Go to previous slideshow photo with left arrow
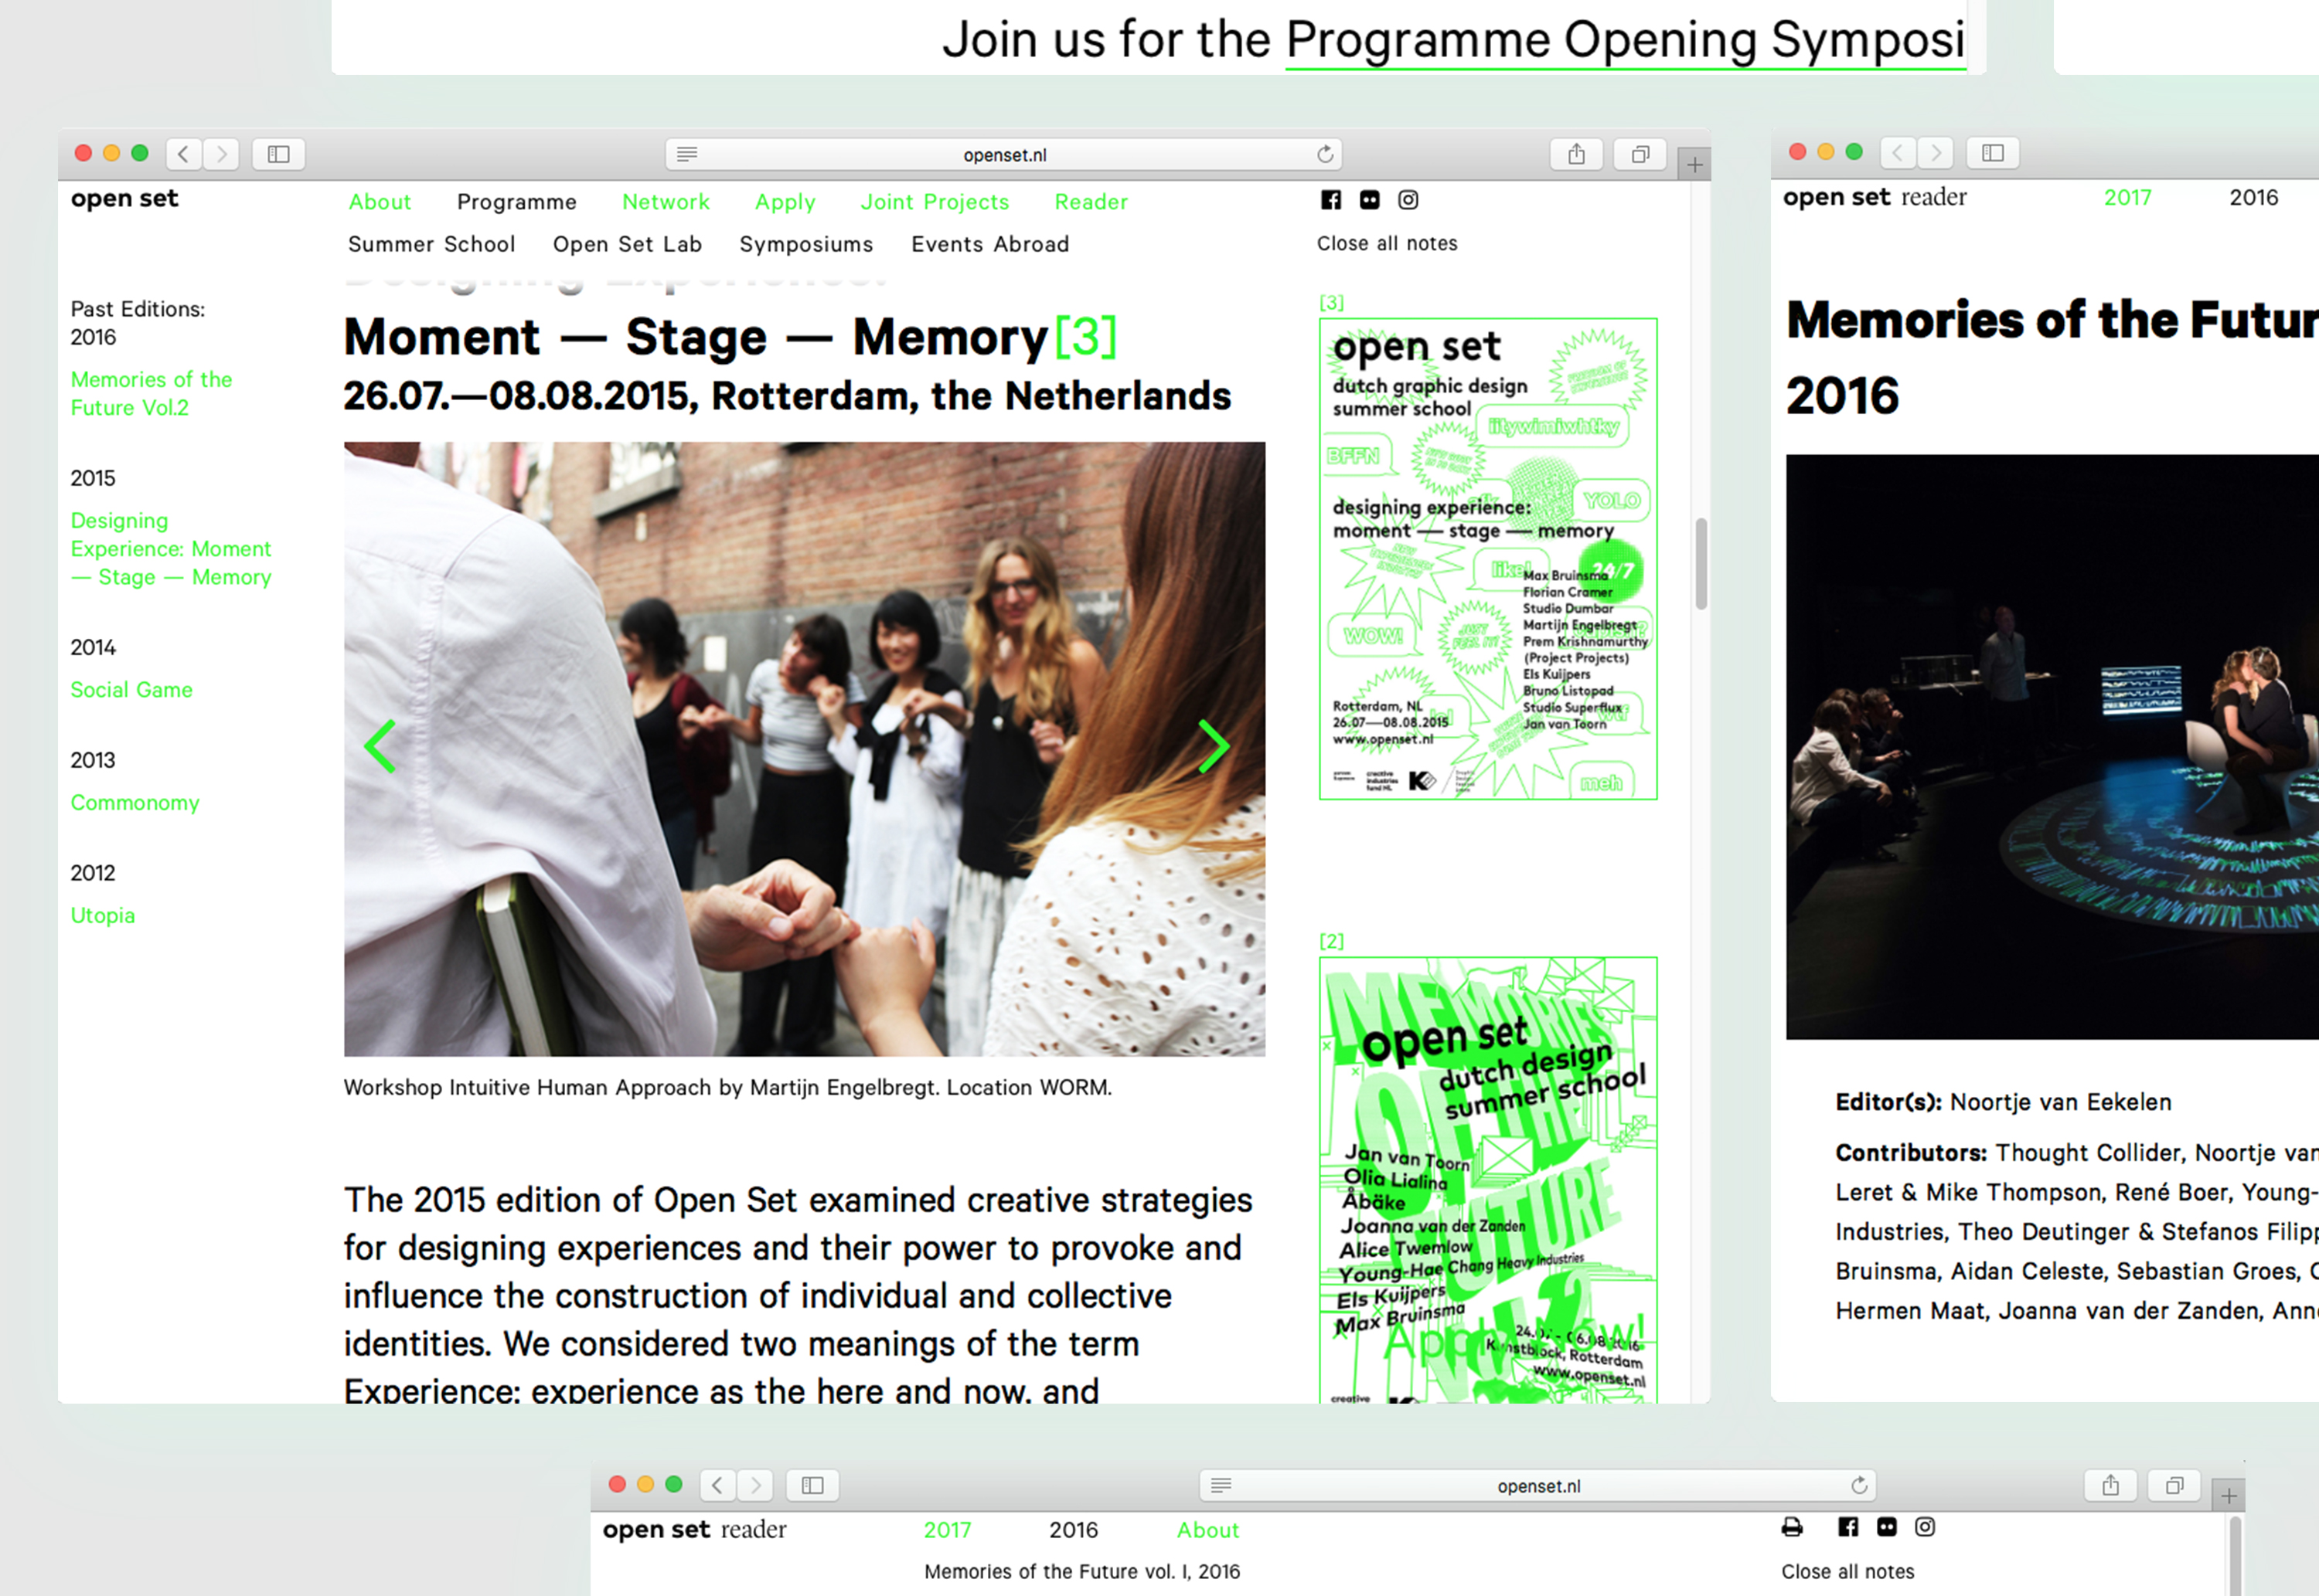 [380, 746]
